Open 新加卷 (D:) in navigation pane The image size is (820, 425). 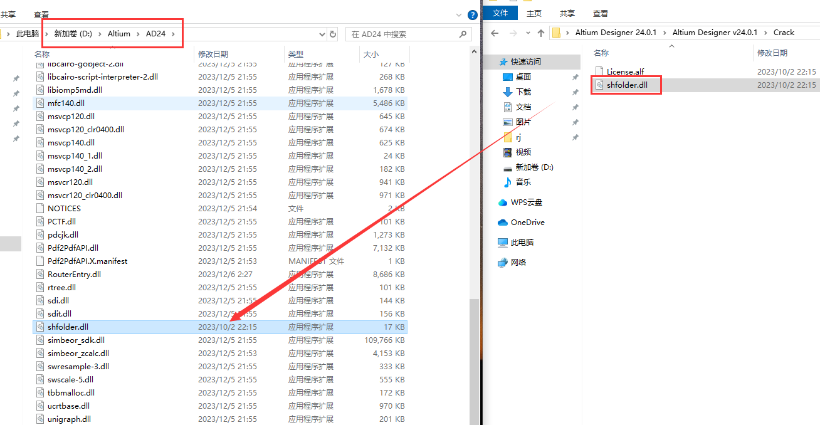(x=534, y=167)
